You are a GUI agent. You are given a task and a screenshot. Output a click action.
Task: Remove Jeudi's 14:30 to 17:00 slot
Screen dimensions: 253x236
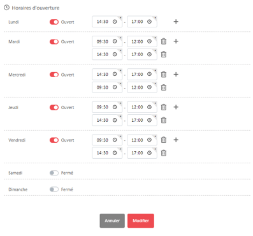pyautogui.click(x=163, y=120)
